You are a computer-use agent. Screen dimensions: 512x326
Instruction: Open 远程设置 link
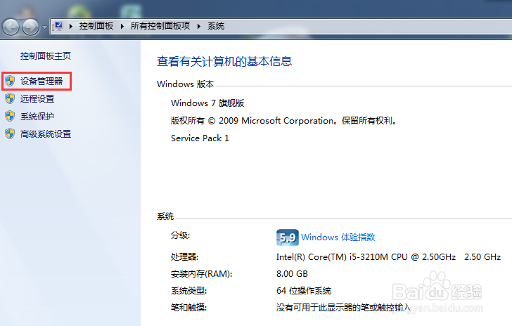[37, 98]
